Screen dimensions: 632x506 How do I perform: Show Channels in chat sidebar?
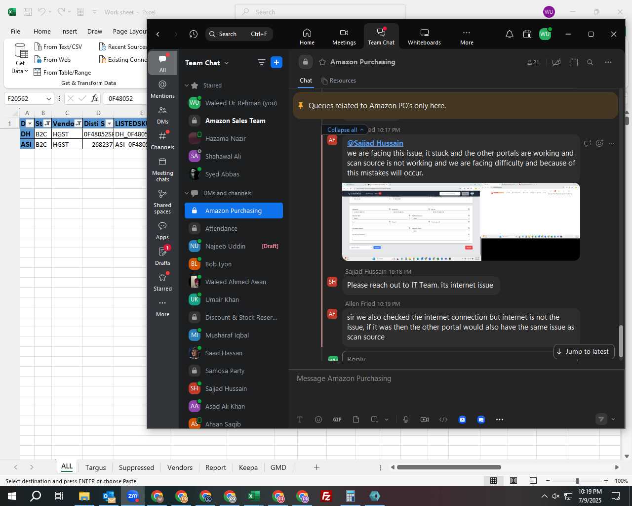tap(162, 140)
